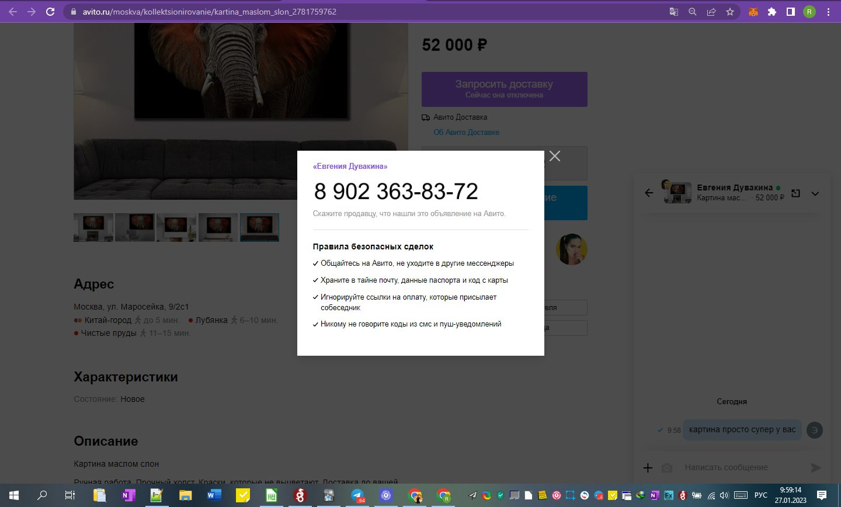
Task: Click the Запросить доставку button
Action: click(x=505, y=89)
